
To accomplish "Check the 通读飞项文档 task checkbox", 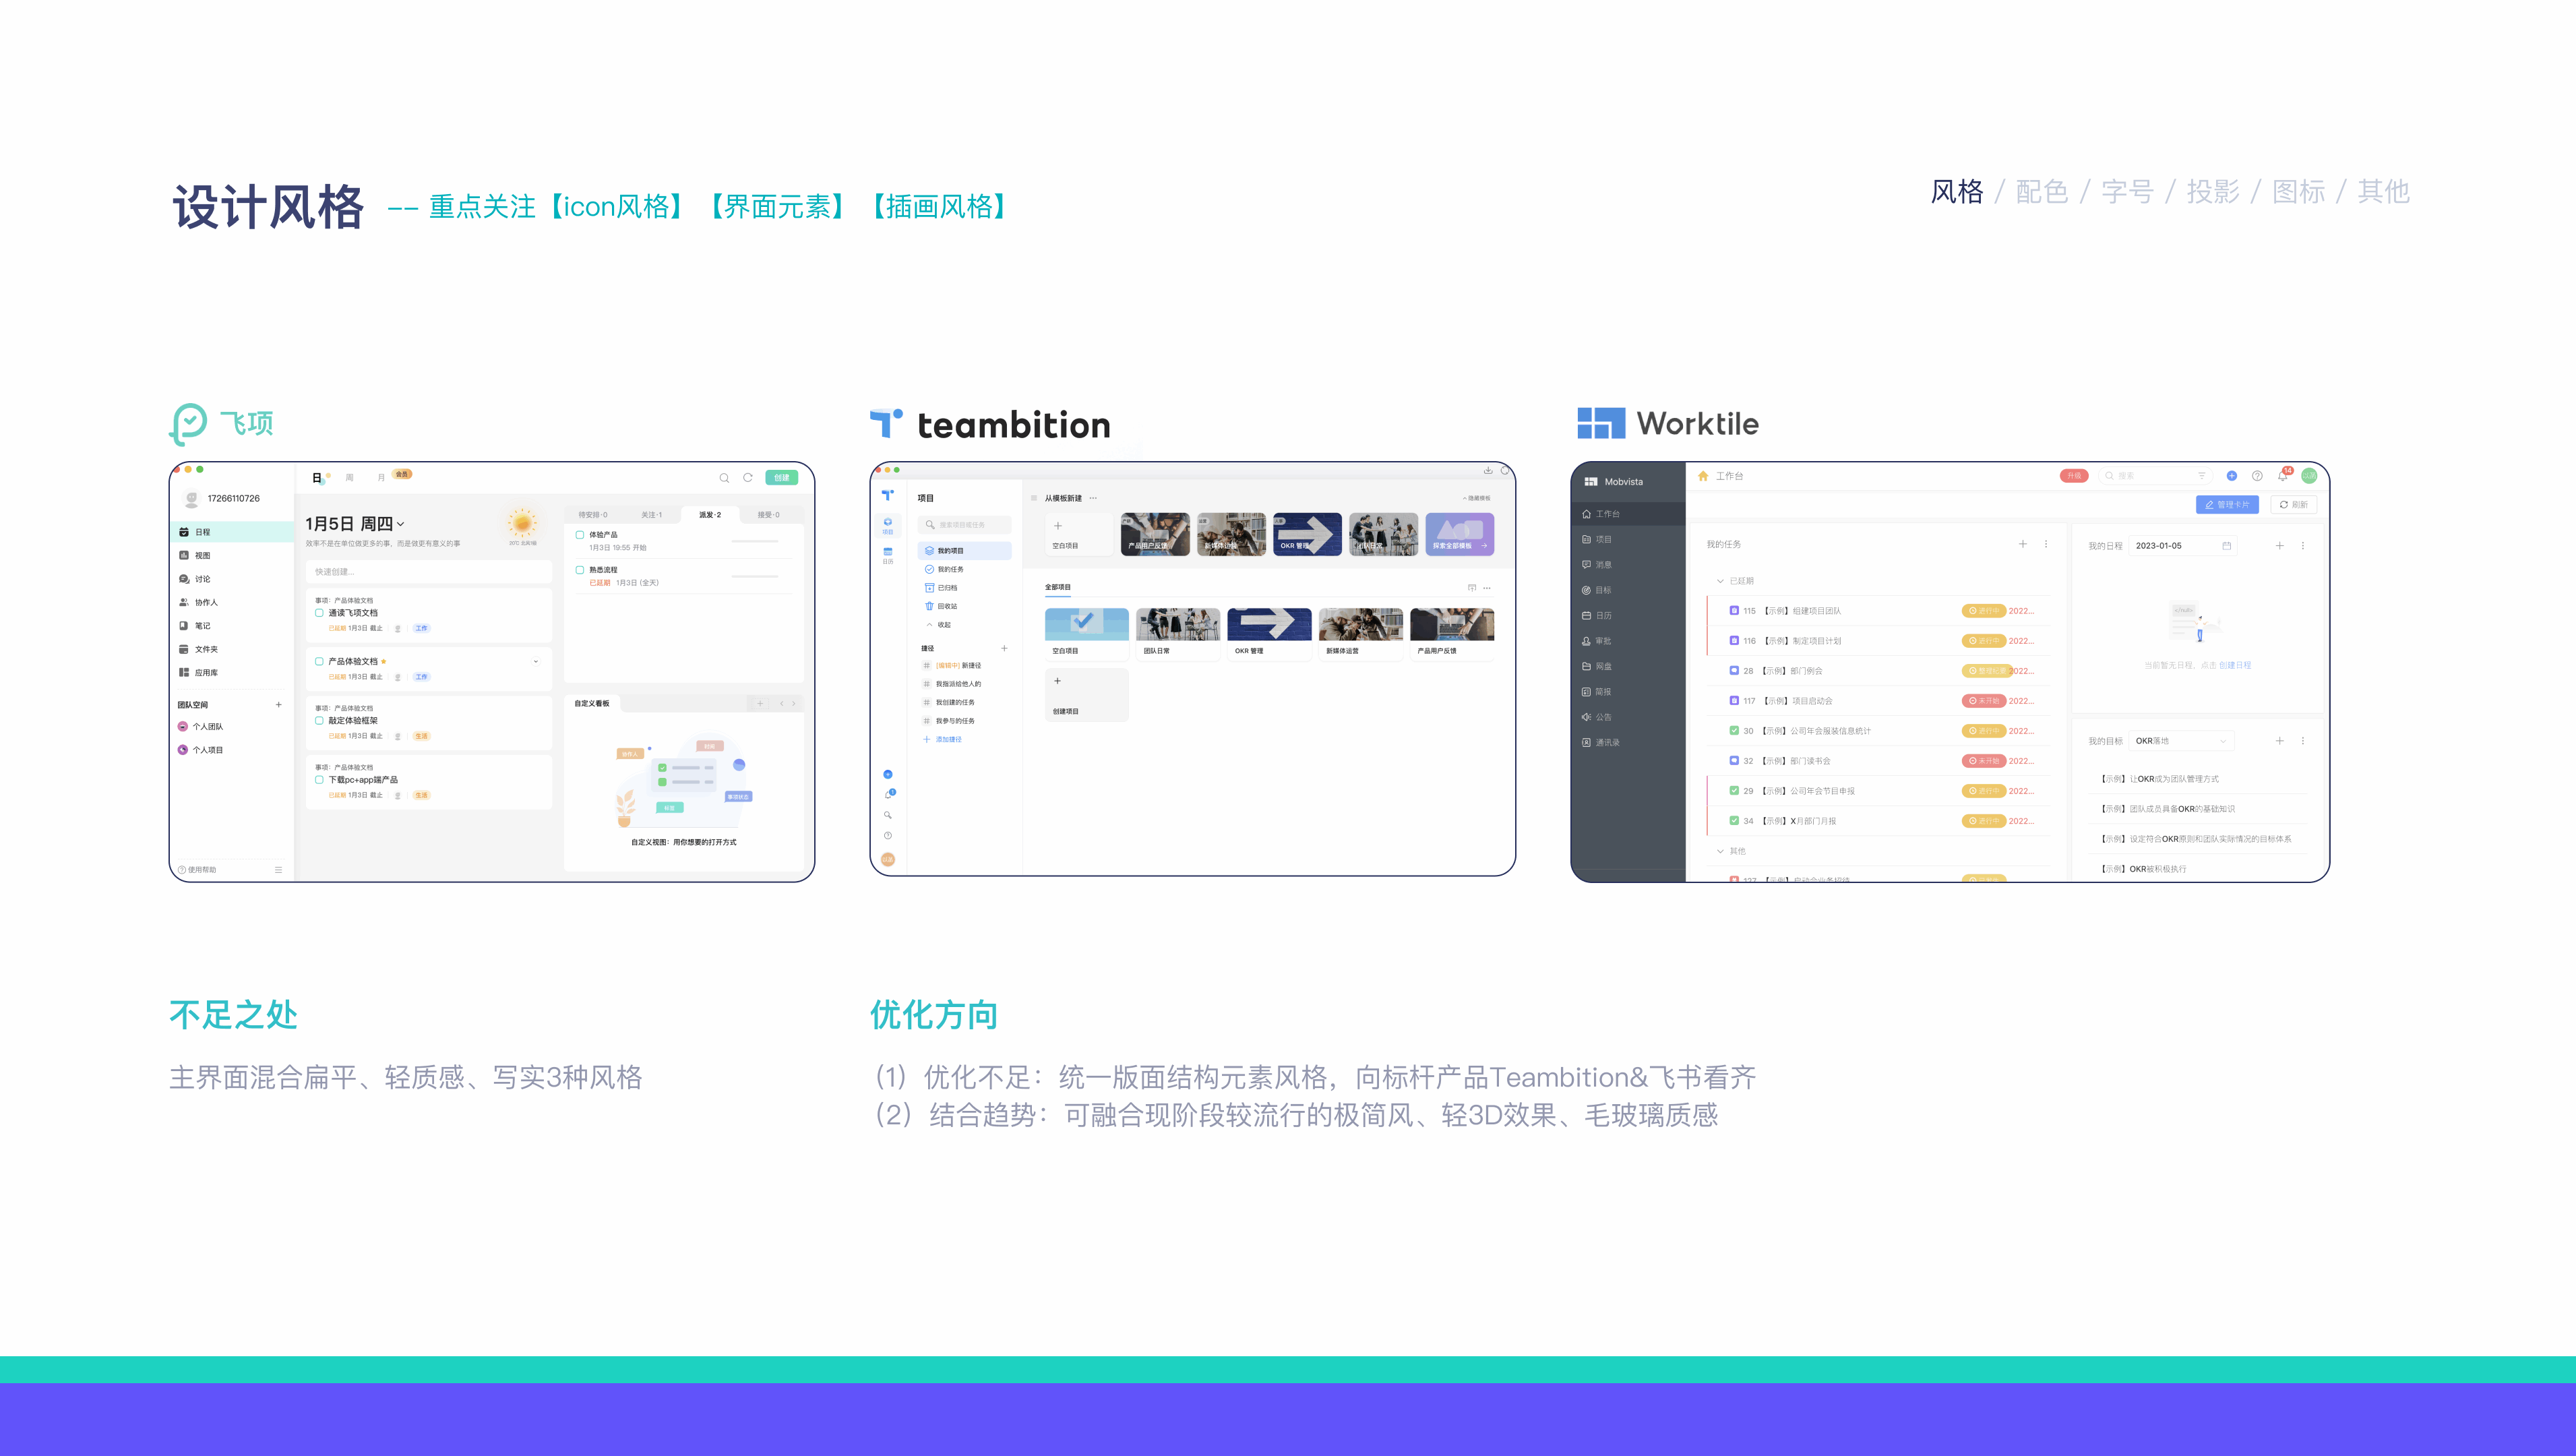I will [320, 613].
